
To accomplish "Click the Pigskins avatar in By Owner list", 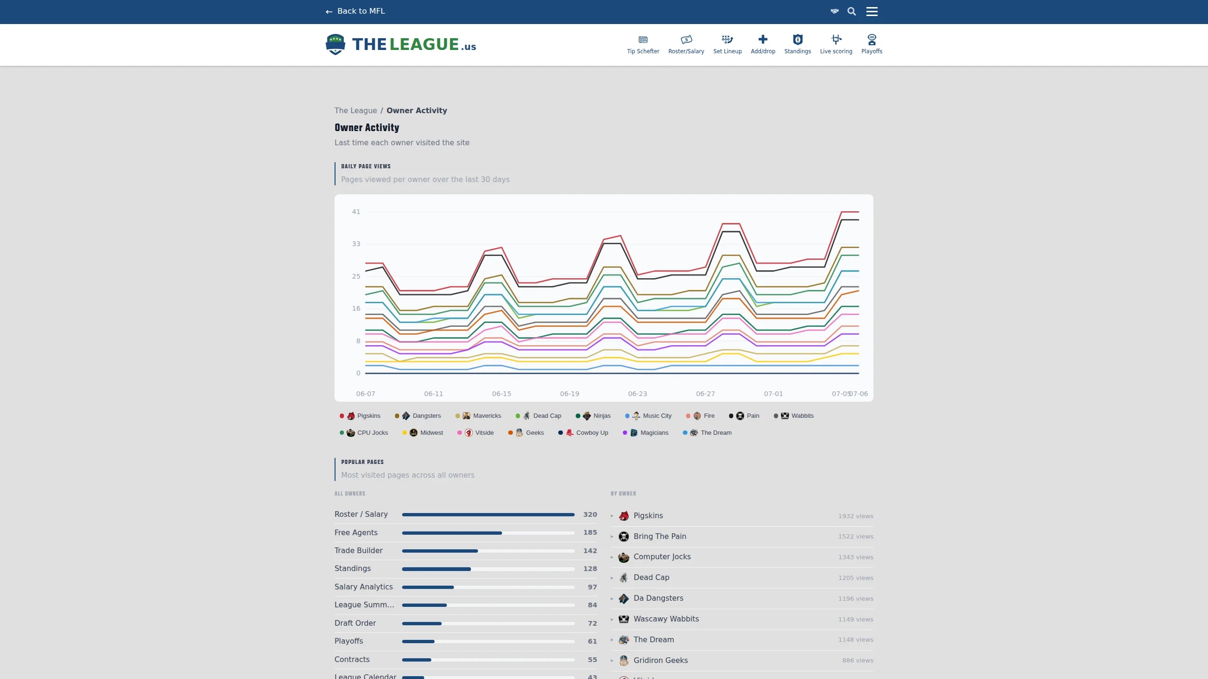I will (623, 516).
